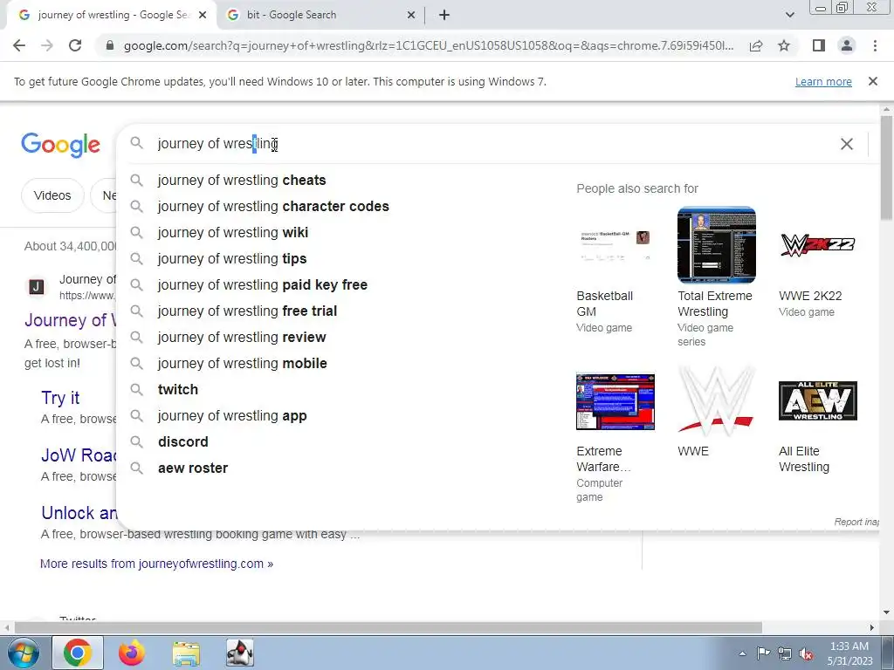Select the 'journey of wrestling' browser tab
The width and height of the screenshot is (894, 670).
(111, 16)
